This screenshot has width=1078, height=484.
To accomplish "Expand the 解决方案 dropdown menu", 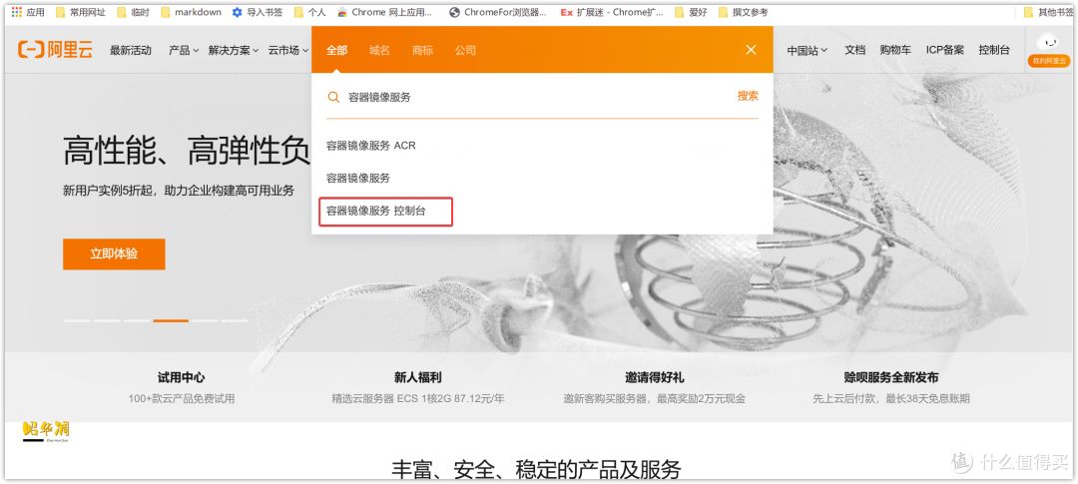I will coord(234,50).
